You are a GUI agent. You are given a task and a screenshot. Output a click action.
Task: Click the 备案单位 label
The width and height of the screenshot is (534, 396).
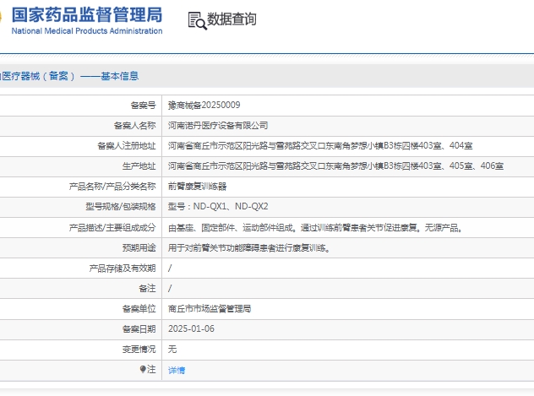139,308
